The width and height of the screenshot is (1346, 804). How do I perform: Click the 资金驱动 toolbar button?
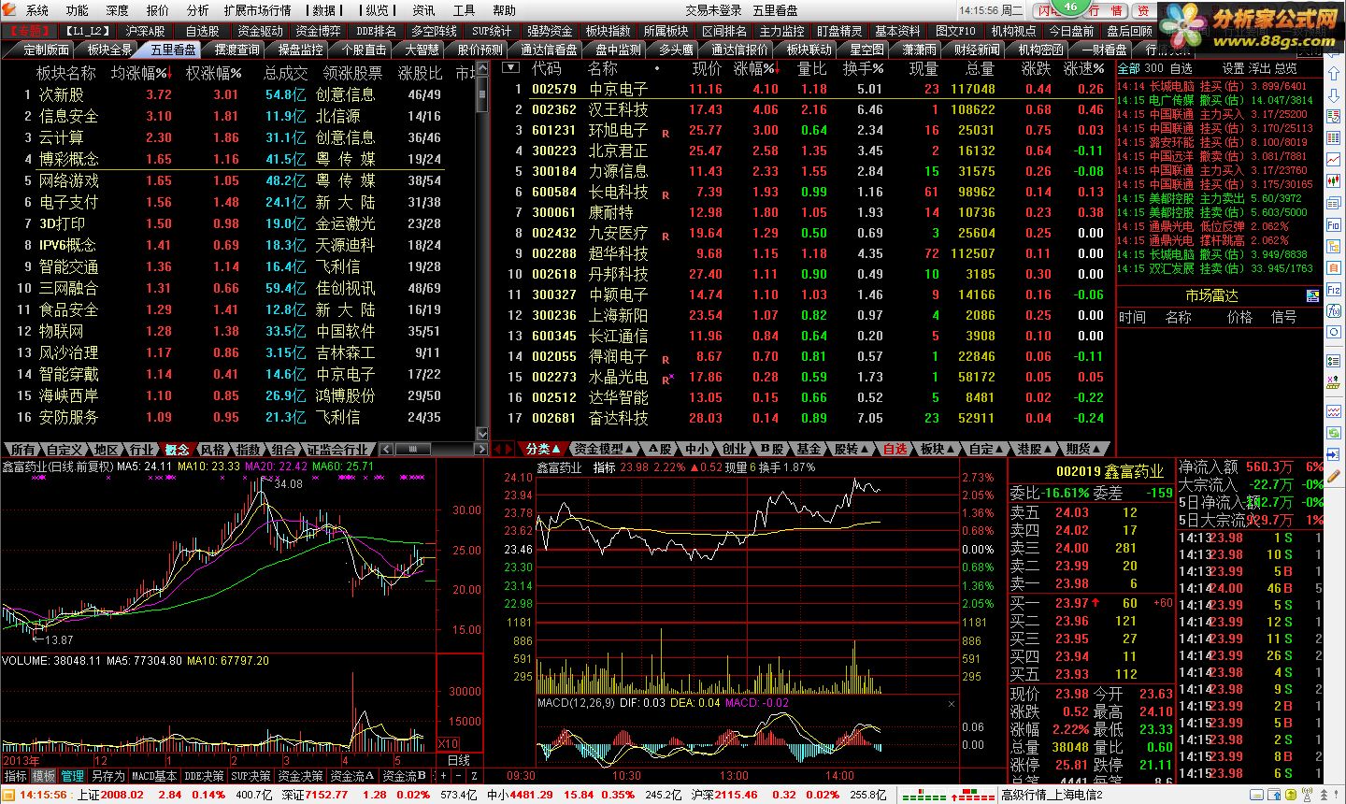point(260,31)
